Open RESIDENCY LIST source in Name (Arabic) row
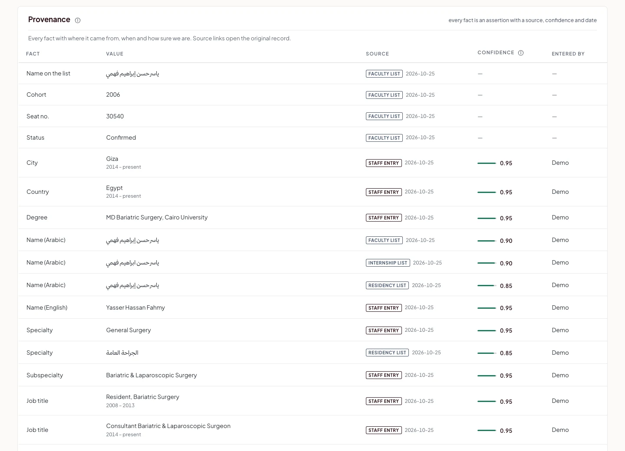Screen dimensions: 625x451 (x=387, y=285)
